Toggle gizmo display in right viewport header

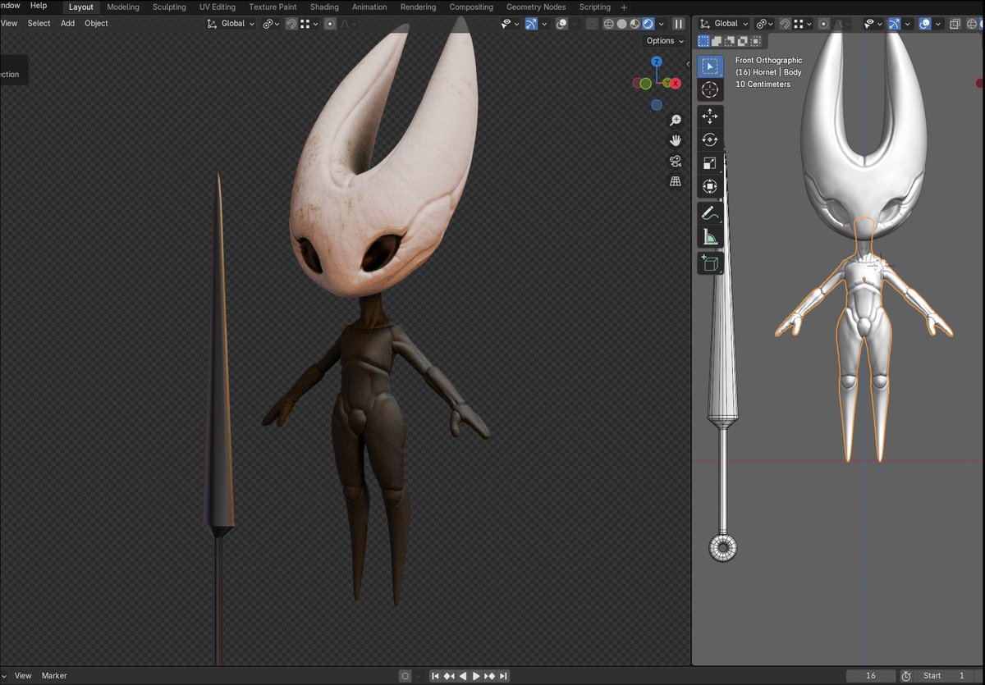893,24
